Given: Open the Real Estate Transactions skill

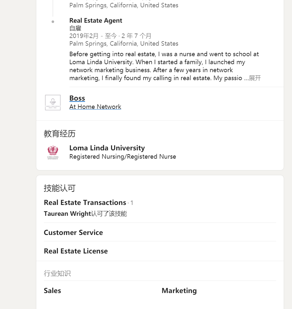Looking at the screenshot, I should pyautogui.click(x=85, y=203).
